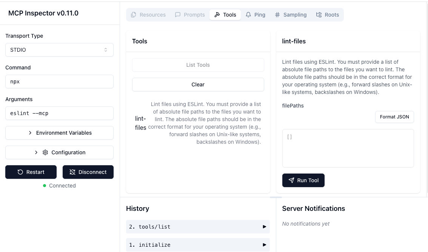The width and height of the screenshot is (428, 252).
Task: Click the 'Arguments' label
Action: pyautogui.click(x=19, y=99)
